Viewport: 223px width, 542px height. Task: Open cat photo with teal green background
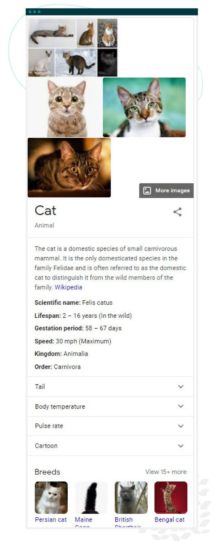(x=144, y=107)
